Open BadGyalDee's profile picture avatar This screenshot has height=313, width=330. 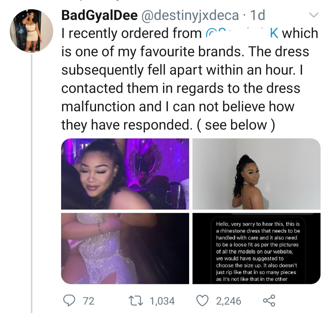click(32, 31)
